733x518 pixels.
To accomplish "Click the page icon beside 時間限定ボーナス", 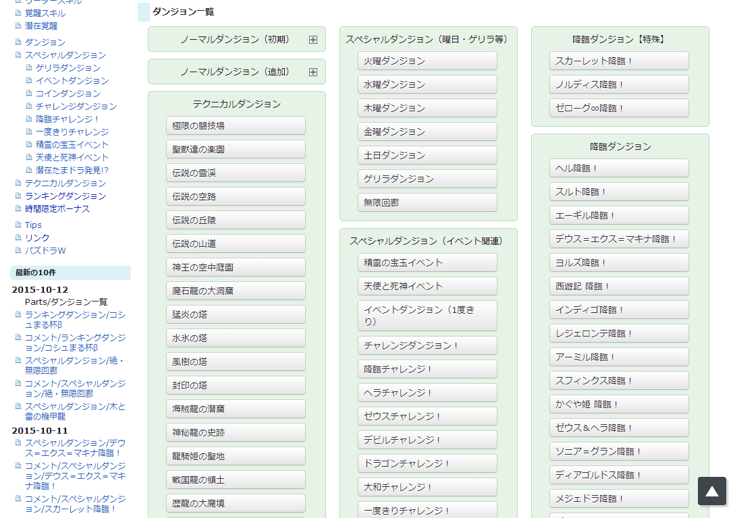I will 18,208.
